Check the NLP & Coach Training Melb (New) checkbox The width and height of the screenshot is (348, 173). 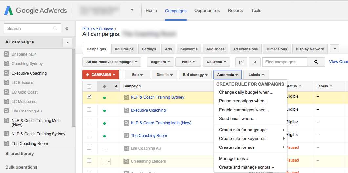click(89, 122)
